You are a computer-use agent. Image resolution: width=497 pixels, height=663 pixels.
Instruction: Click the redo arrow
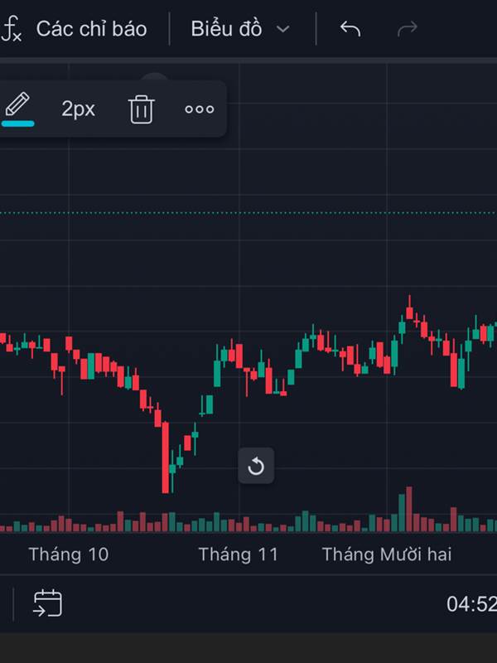(x=408, y=30)
